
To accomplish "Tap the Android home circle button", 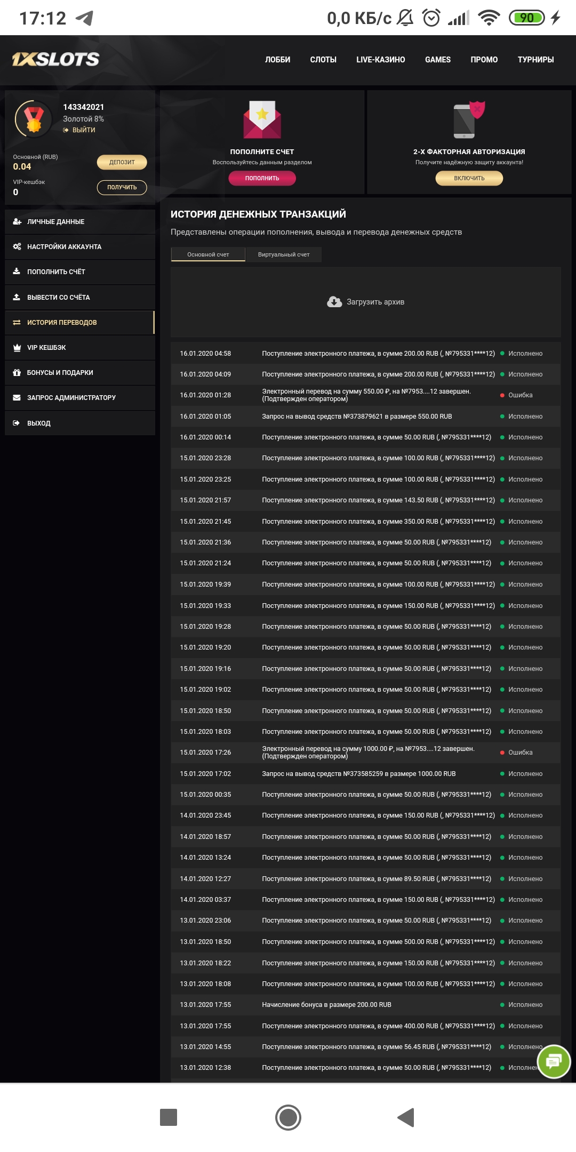I will [288, 1117].
